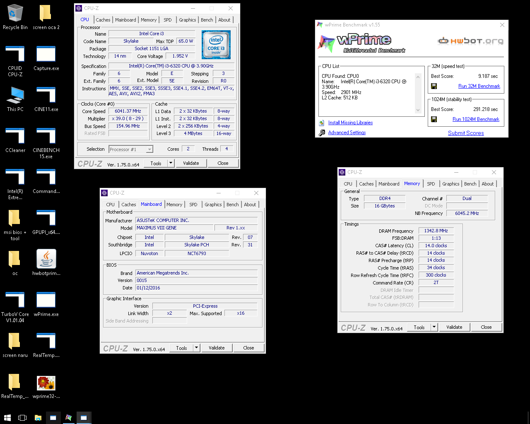Open Advanced Settings link in wPrime
This screenshot has width=530, height=424.
tap(347, 132)
